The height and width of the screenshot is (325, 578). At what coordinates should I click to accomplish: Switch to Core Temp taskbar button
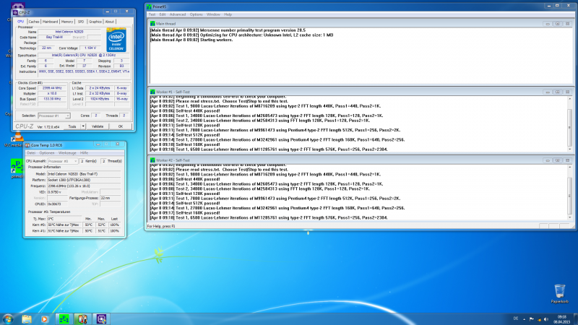(82, 319)
